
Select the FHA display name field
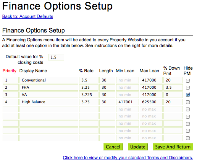[x=49, y=88]
